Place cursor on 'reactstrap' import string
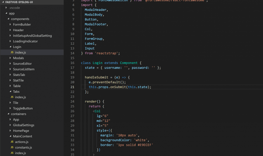This screenshot has width=263, height=156. coord(106,53)
